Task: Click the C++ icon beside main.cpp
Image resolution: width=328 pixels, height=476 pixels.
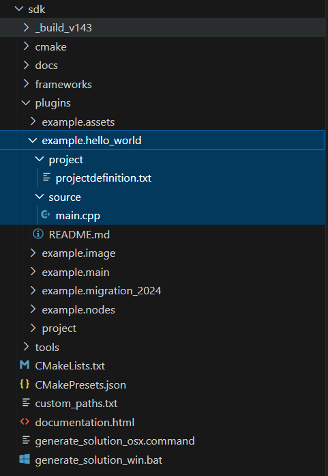Action: coord(46,214)
